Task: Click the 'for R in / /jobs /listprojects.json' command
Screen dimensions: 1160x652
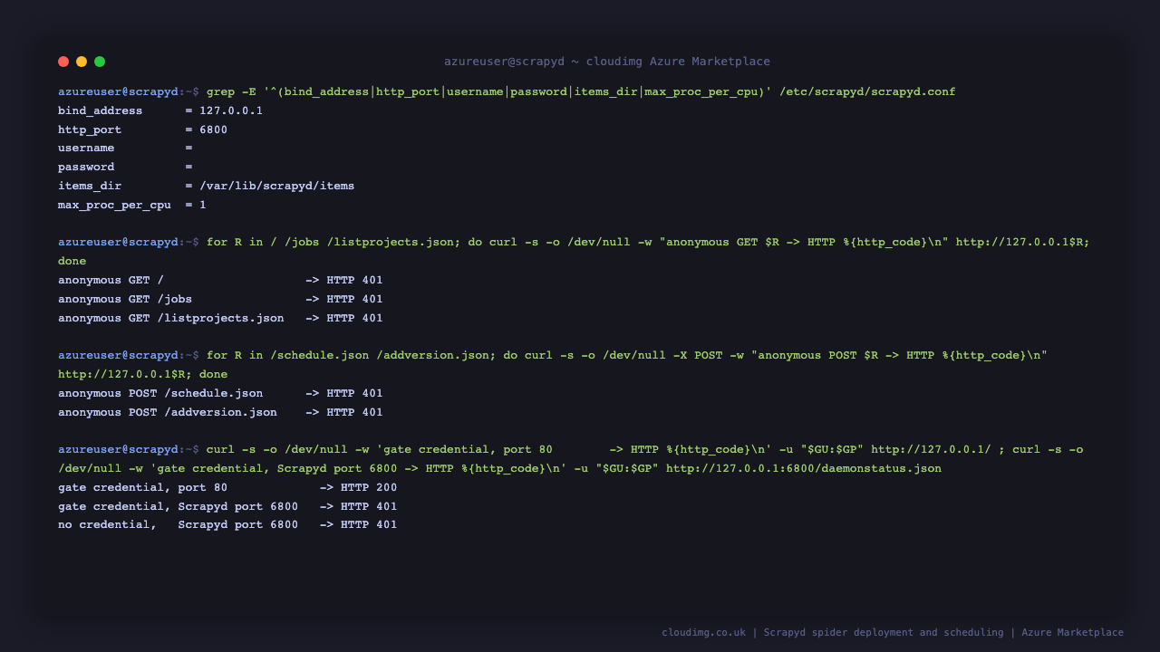Action: [574, 251]
